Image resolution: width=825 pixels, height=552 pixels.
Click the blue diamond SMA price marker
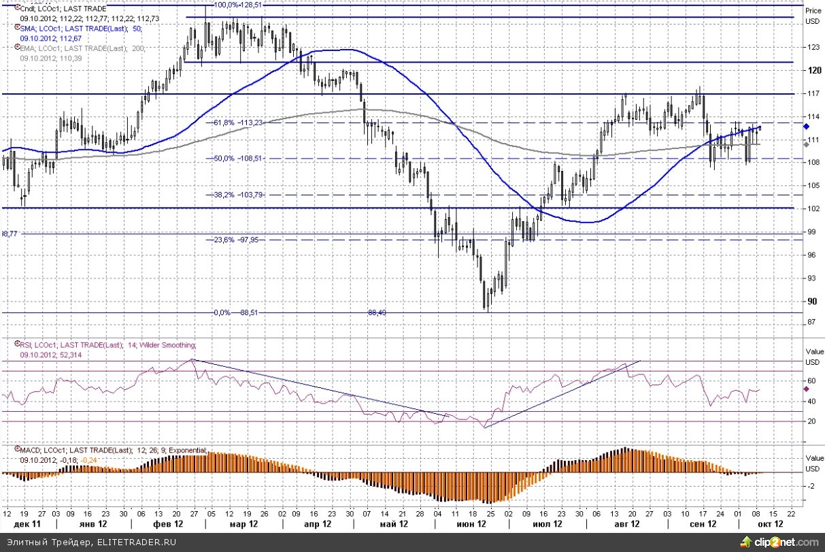806,127
